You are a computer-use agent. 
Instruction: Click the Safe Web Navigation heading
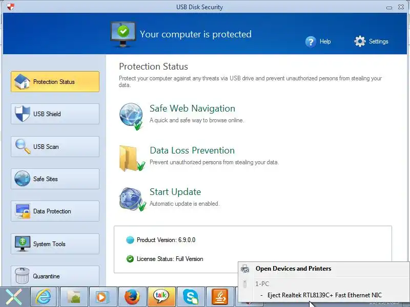[x=192, y=108]
